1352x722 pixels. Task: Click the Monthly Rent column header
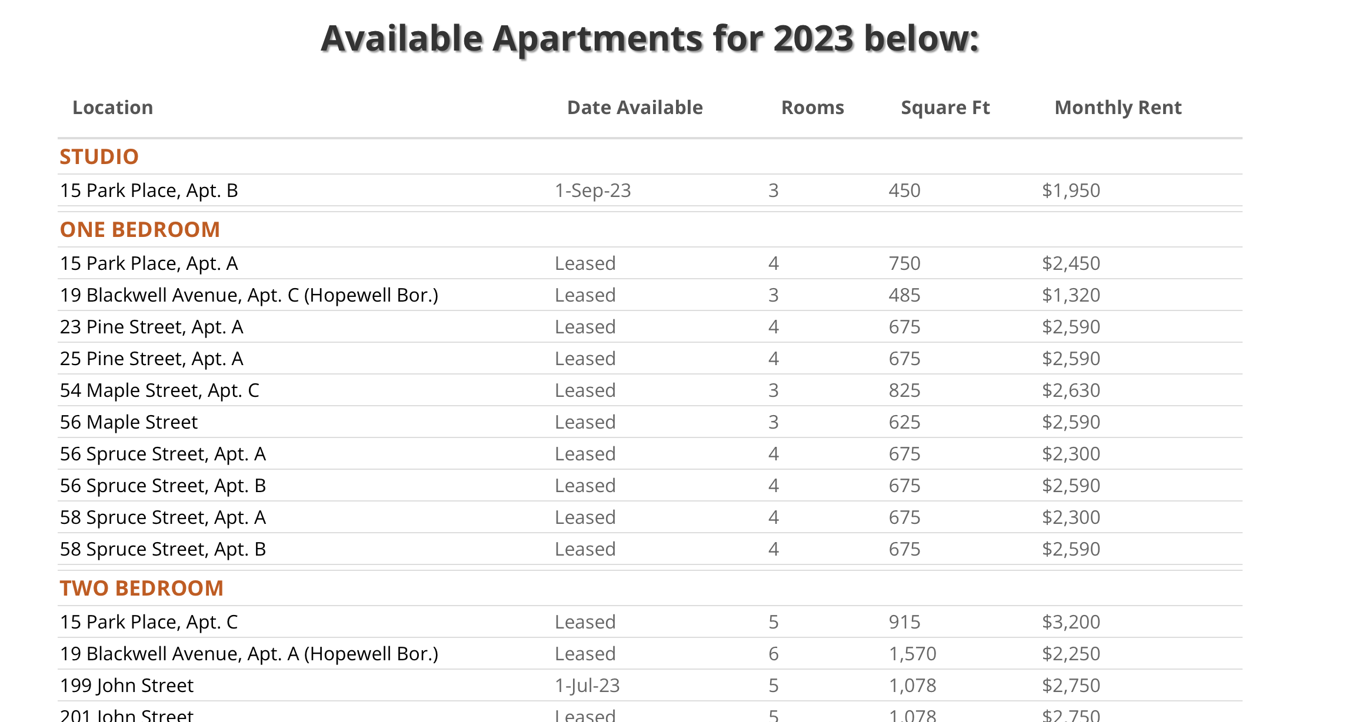1117,108
